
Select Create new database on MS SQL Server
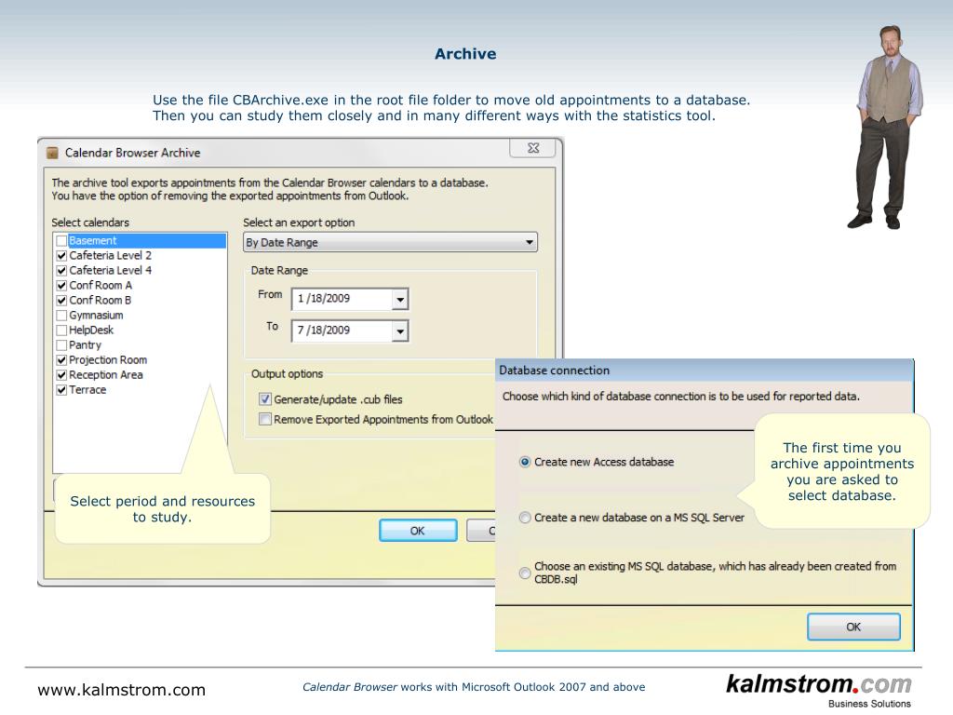click(525, 518)
